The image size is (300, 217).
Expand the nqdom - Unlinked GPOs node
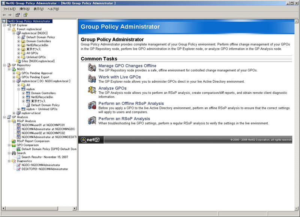point(18,109)
